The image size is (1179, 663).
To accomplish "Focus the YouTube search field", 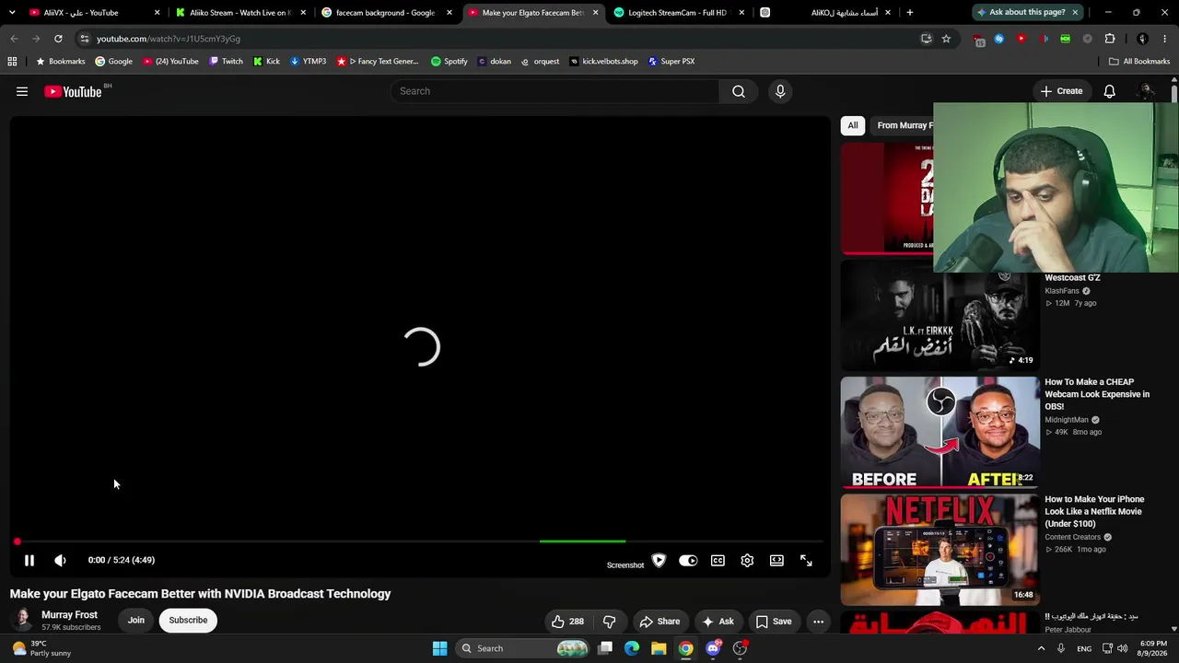I will pyautogui.click(x=556, y=91).
